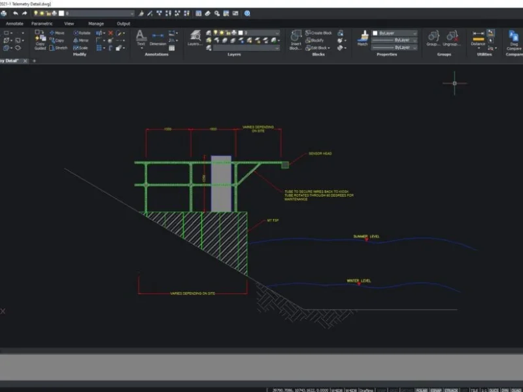Open the Manage ribbon tab
Viewport: 523px width, 392px height.
(x=96, y=24)
